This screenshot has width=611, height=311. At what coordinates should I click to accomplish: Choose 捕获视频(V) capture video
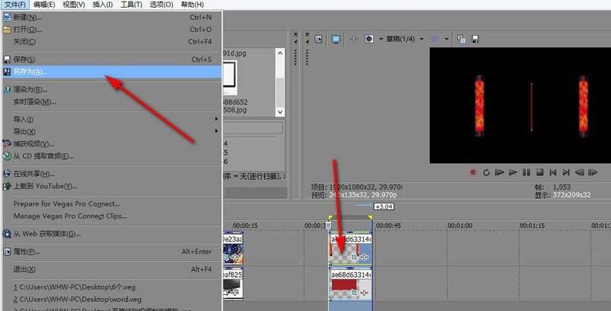112,144
